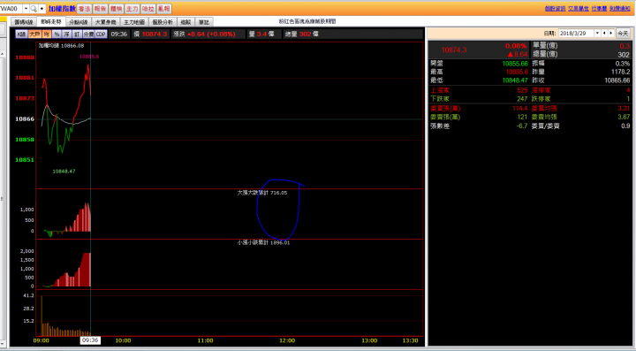
Task: Click the 今天 today button
Action: coord(623,34)
